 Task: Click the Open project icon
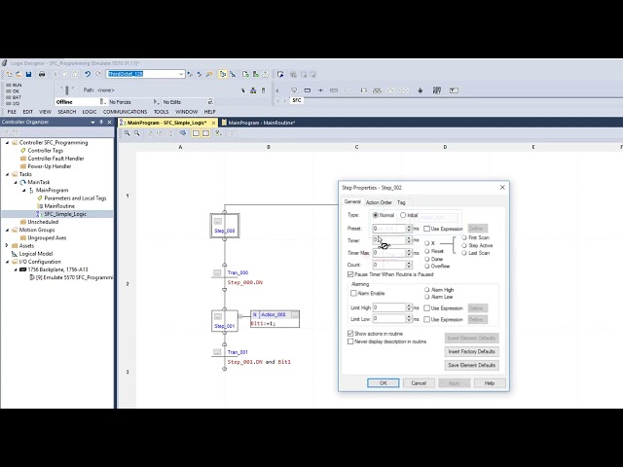pyautogui.click(x=18, y=74)
